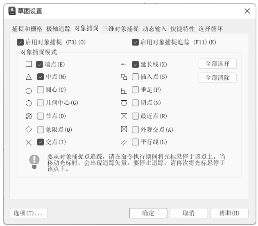This screenshot has width=258, height=226.
Task: Click the perpendicular symbol beside 垂足(P)
Action: click(x=124, y=90)
